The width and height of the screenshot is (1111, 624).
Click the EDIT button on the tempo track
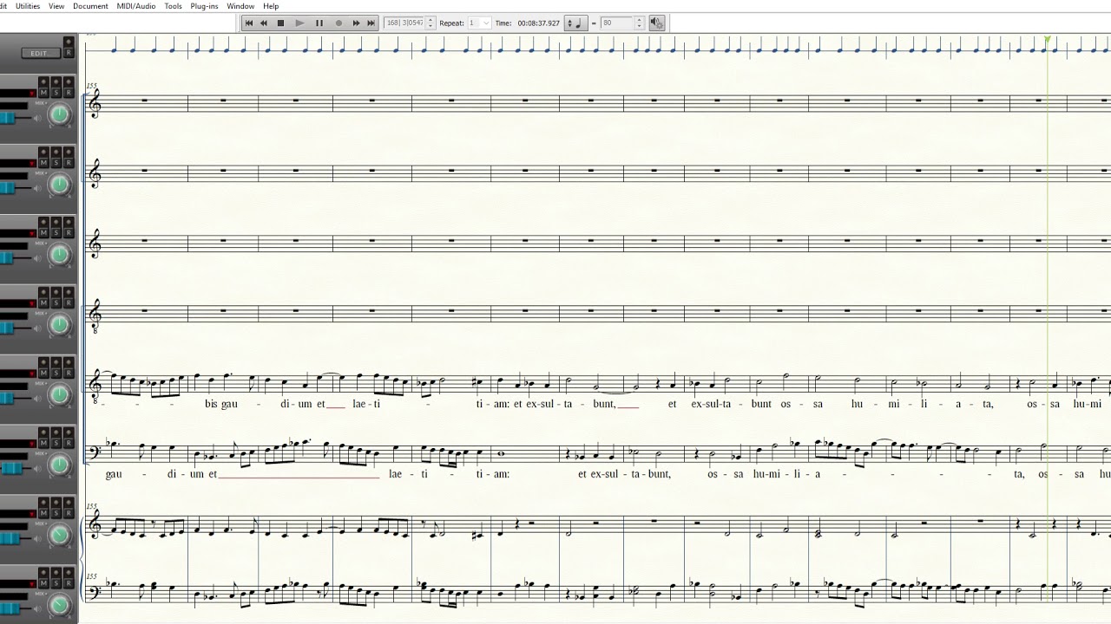pyautogui.click(x=41, y=53)
